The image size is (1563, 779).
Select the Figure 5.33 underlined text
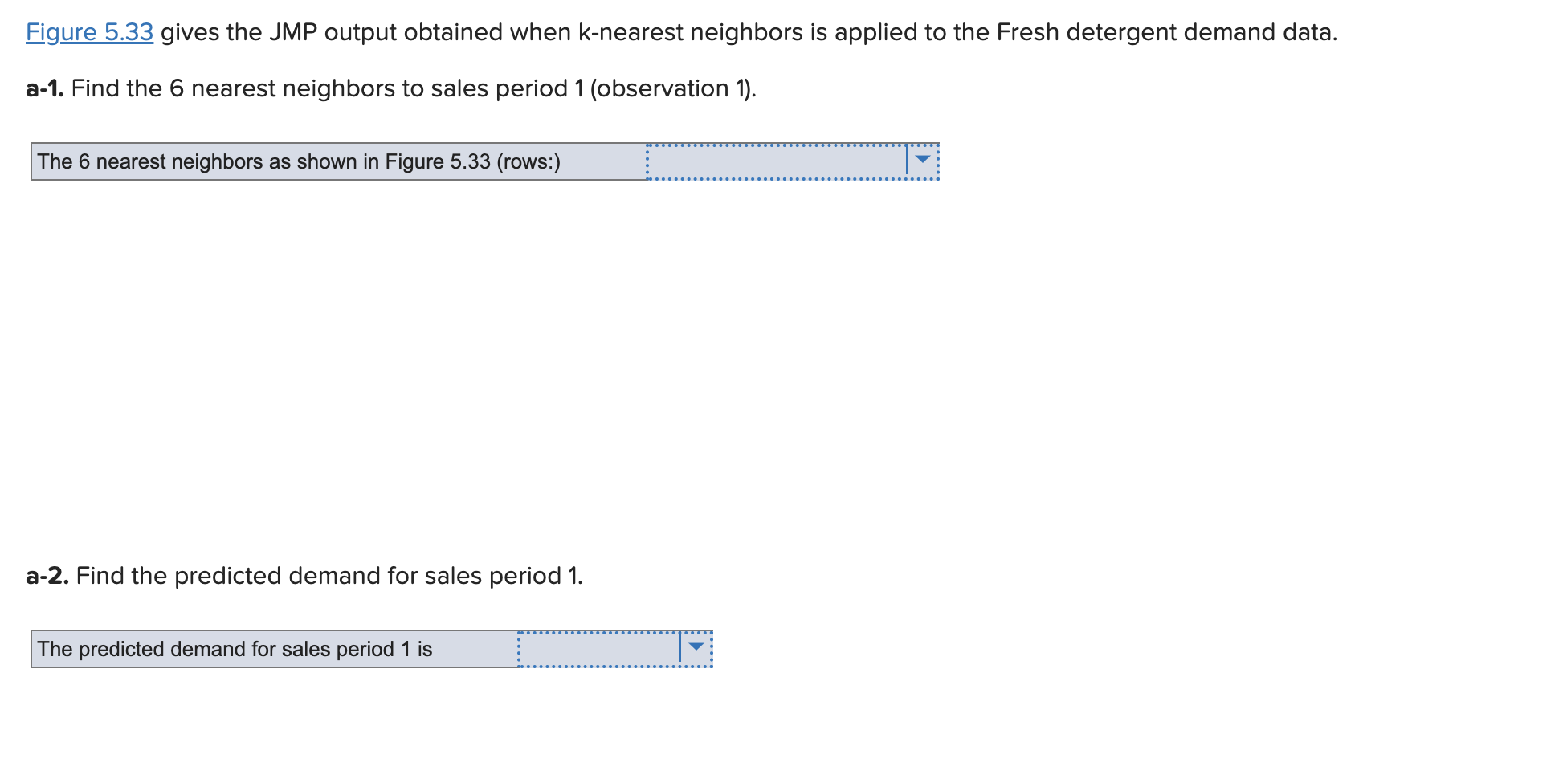(x=88, y=32)
